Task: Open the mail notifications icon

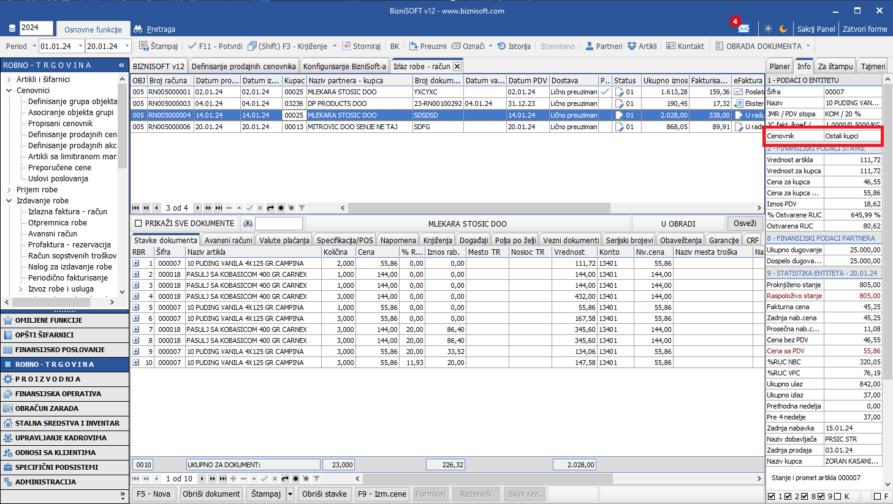Action: pyautogui.click(x=743, y=28)
